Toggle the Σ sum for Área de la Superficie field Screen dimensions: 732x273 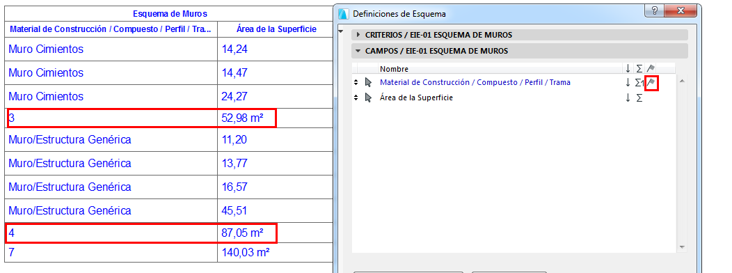639,98
